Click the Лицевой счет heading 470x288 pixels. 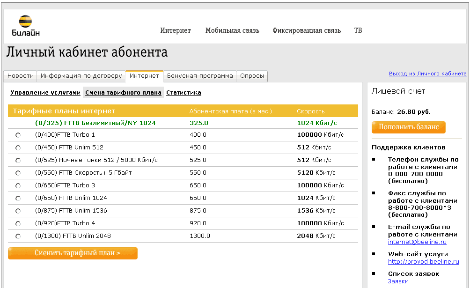click(398, 91)
